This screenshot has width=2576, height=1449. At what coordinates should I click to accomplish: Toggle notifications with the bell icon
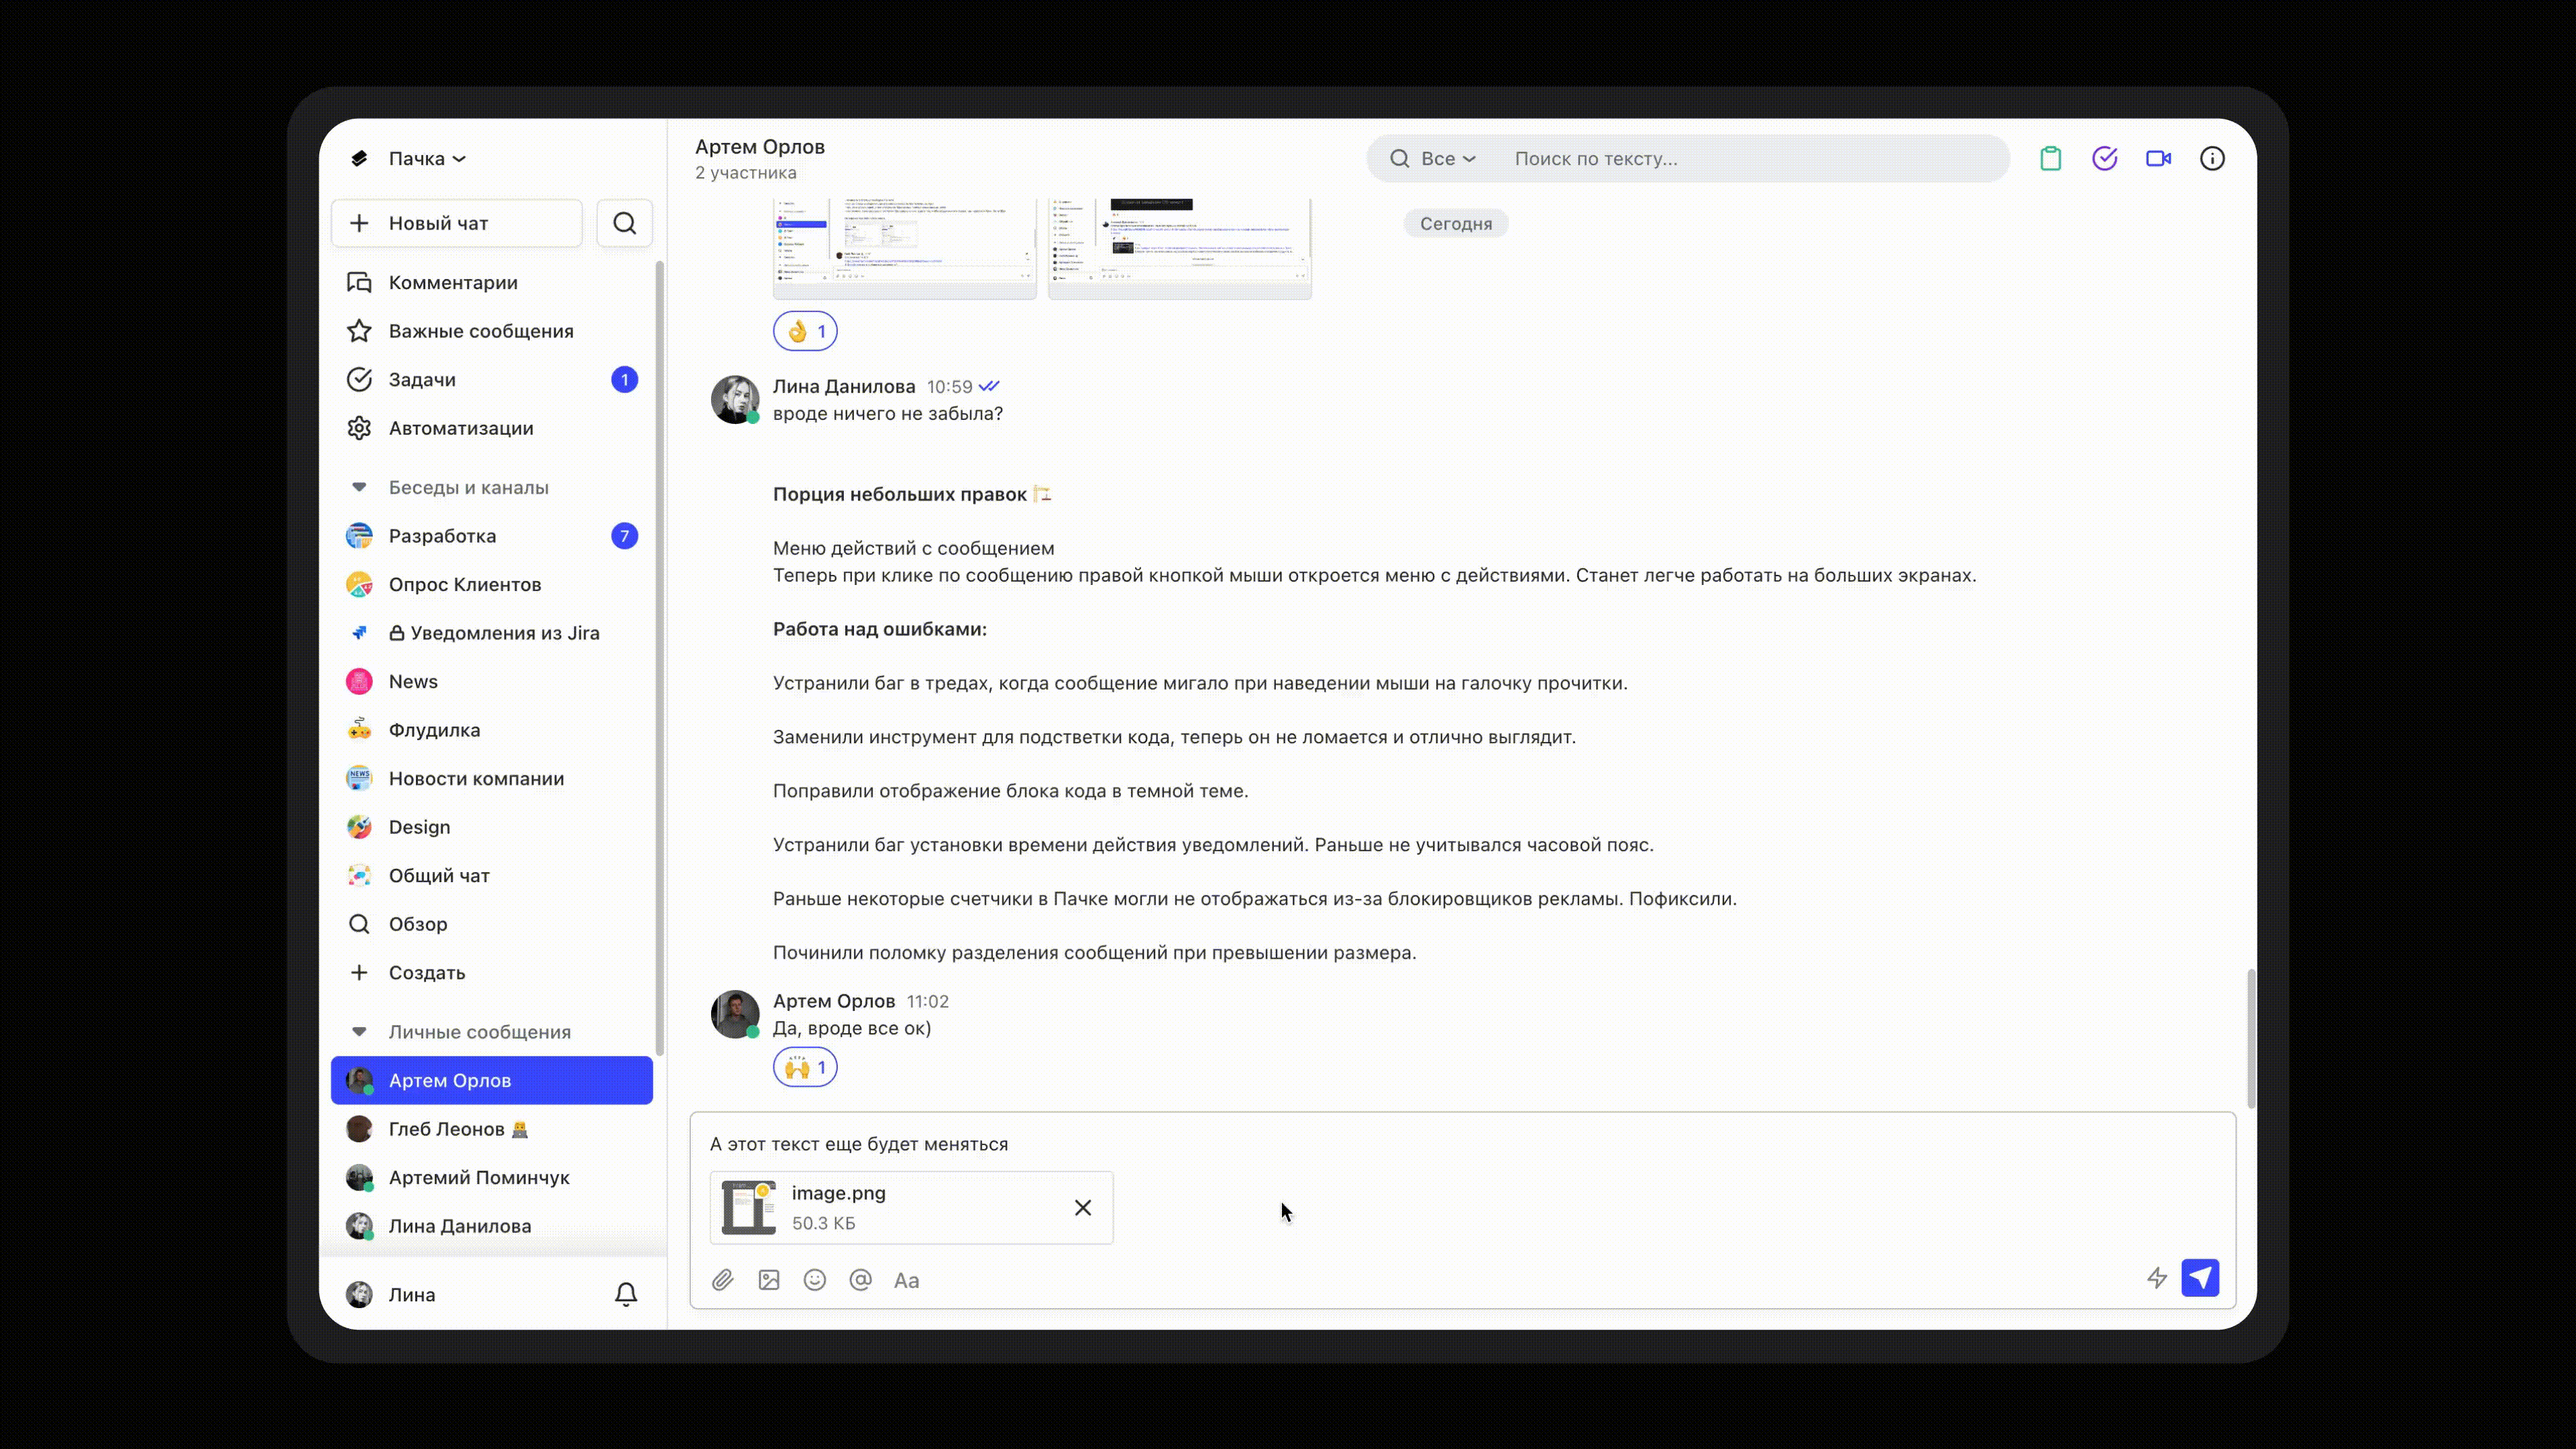(x=626, y=1294)
